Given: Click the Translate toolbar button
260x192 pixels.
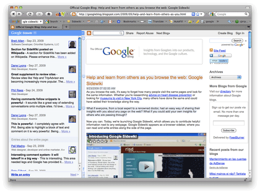Looking at the screenshot, I should point(156,22).
